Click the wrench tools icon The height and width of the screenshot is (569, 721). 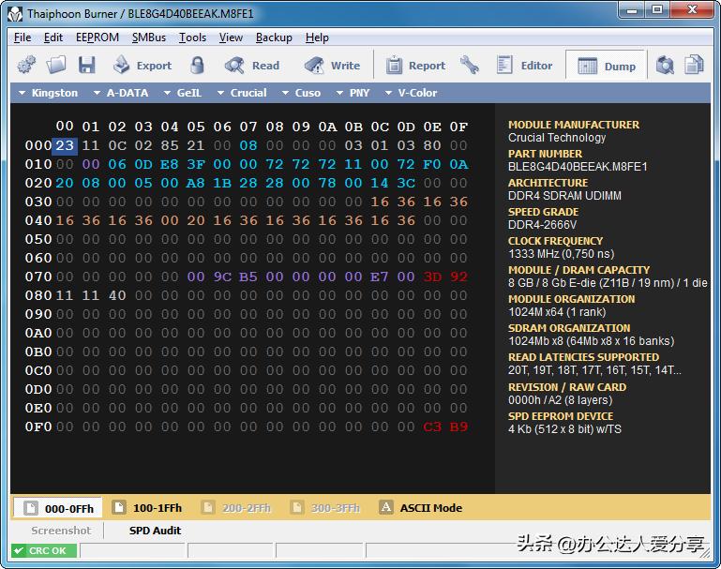[x=470, y=66]
